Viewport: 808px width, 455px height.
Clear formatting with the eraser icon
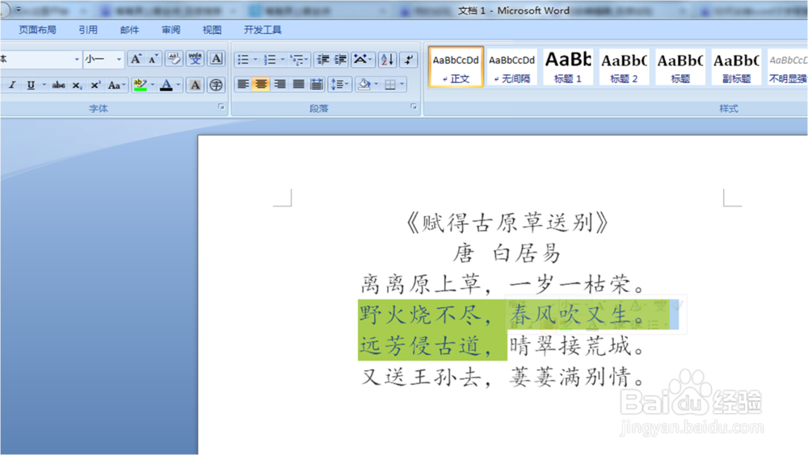tap(174, 59)
